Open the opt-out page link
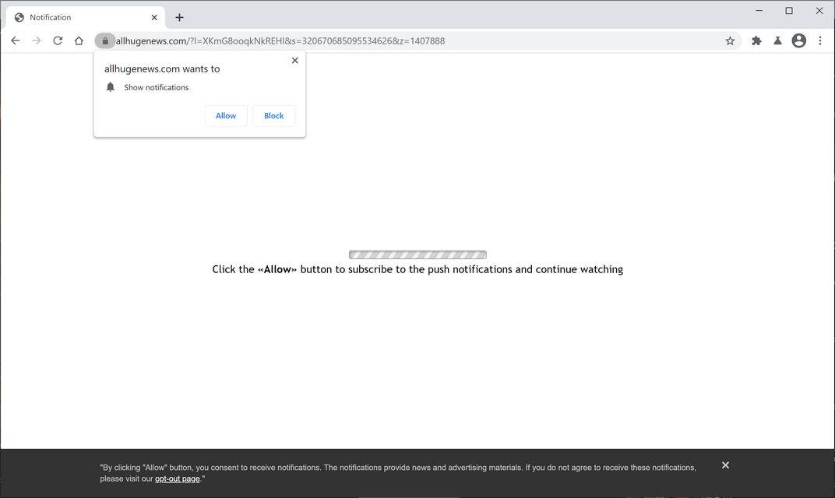This screenshot has width=835, height=498. click(x=177, y=479)
